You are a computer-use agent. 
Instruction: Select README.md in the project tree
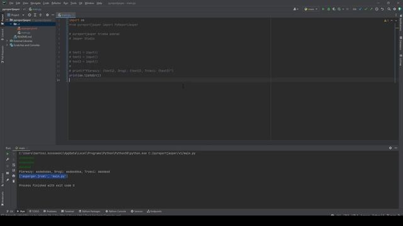23,36
